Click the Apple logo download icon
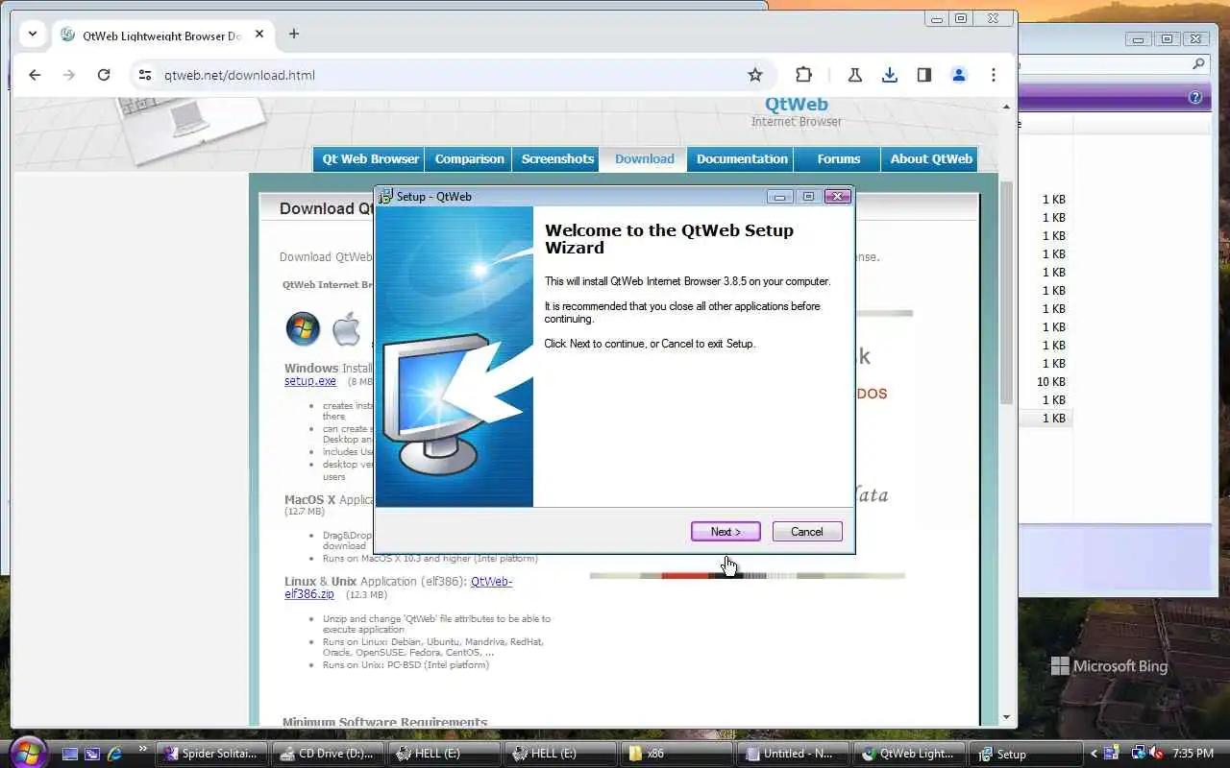 (346, 329)
